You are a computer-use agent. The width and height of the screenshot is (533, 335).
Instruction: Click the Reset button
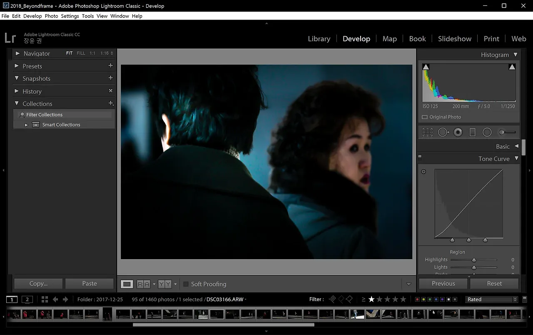click(x=494, y=283)
